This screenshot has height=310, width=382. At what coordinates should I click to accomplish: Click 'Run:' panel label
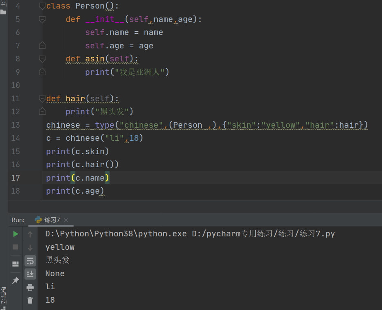[x=18, y=220]
